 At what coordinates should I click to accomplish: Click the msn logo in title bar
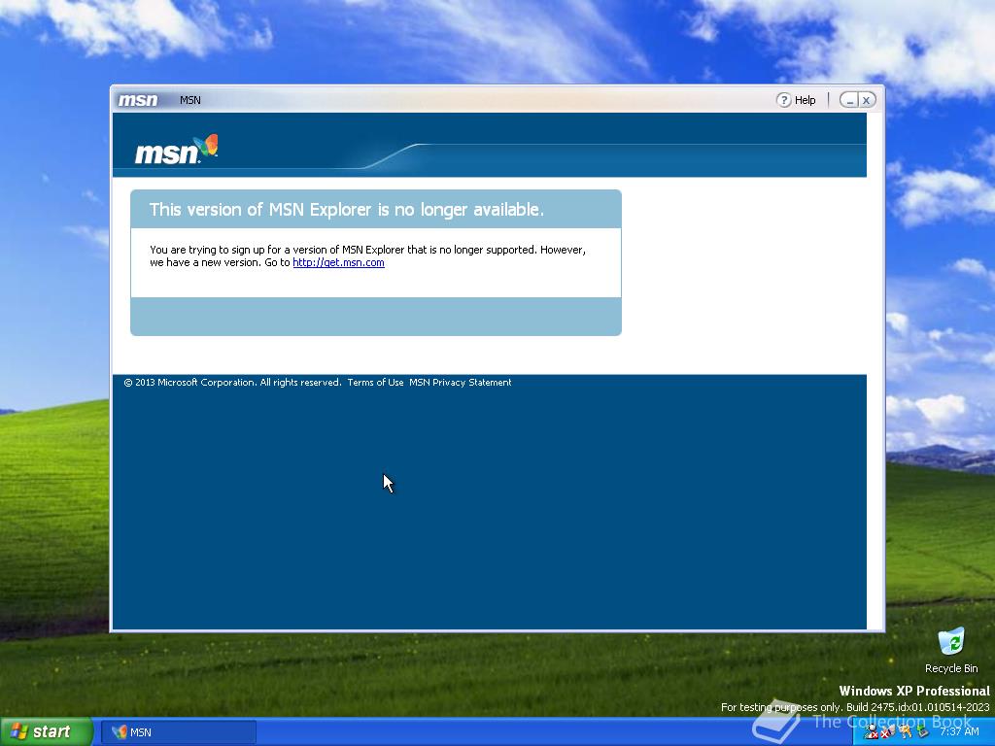click(138, 100)
